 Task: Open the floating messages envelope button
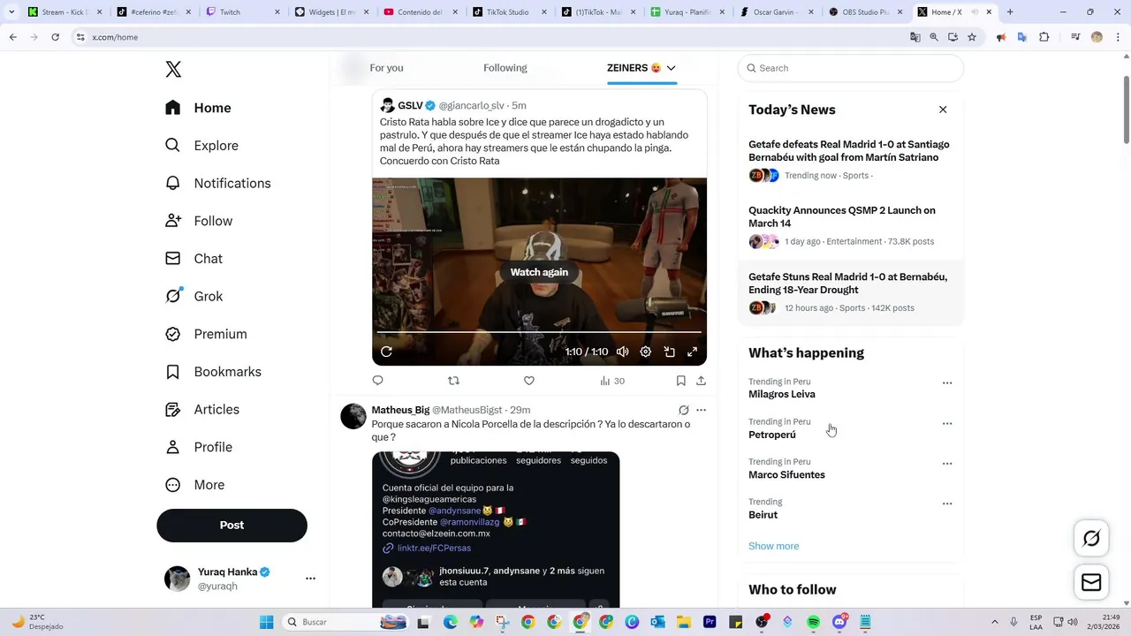click(1091, 583)
